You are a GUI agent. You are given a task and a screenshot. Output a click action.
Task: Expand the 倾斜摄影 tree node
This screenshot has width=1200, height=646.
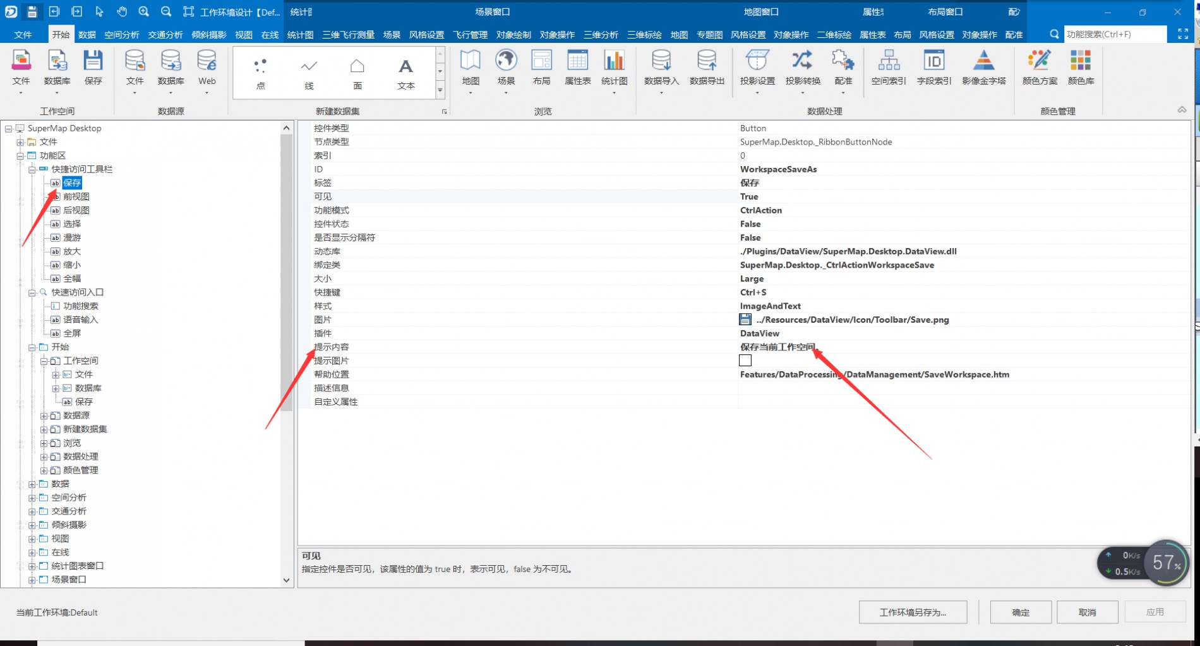[x=32, y=525]
